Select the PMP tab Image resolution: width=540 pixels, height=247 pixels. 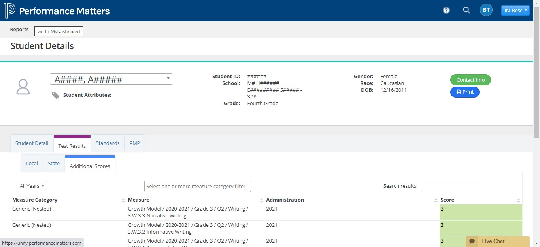tap(135, 143)
